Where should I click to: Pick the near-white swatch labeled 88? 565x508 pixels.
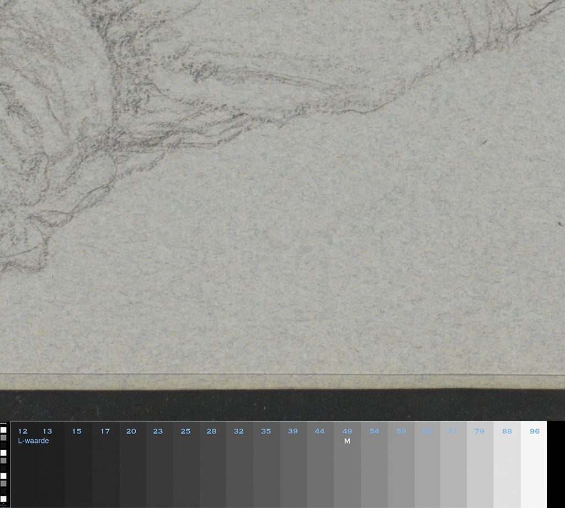(507, 469)
